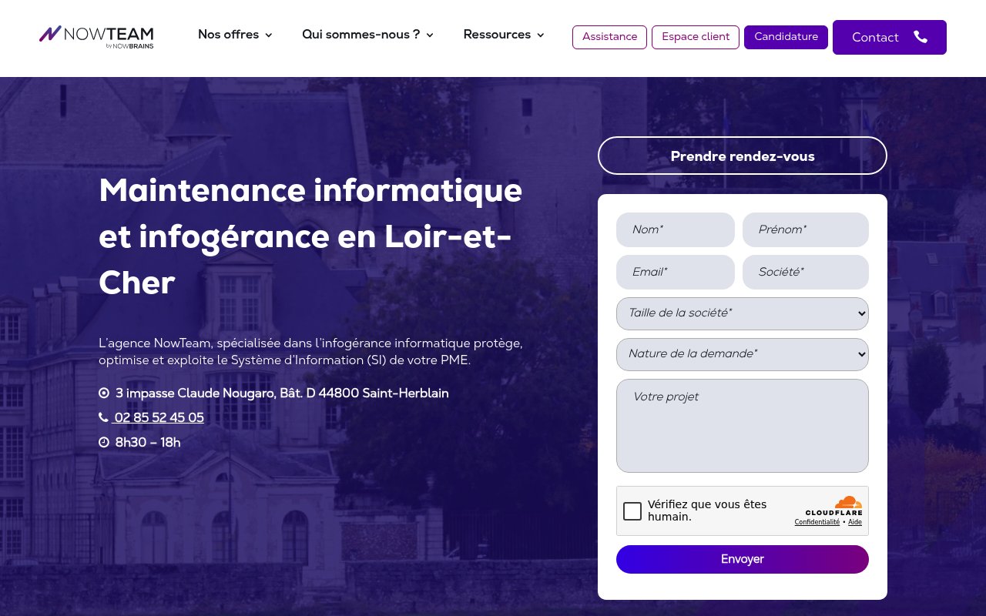Image resolution: width=986 pixels, height=616 pixels.
Task: Click the chevron next to Ressources
Action: coord(540,35)
